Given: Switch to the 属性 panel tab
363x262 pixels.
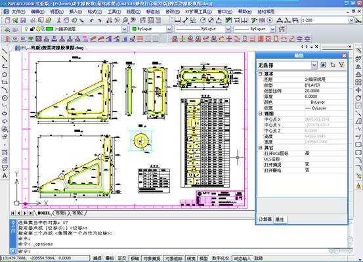Looking at the screenshot, I should [280, 219].
